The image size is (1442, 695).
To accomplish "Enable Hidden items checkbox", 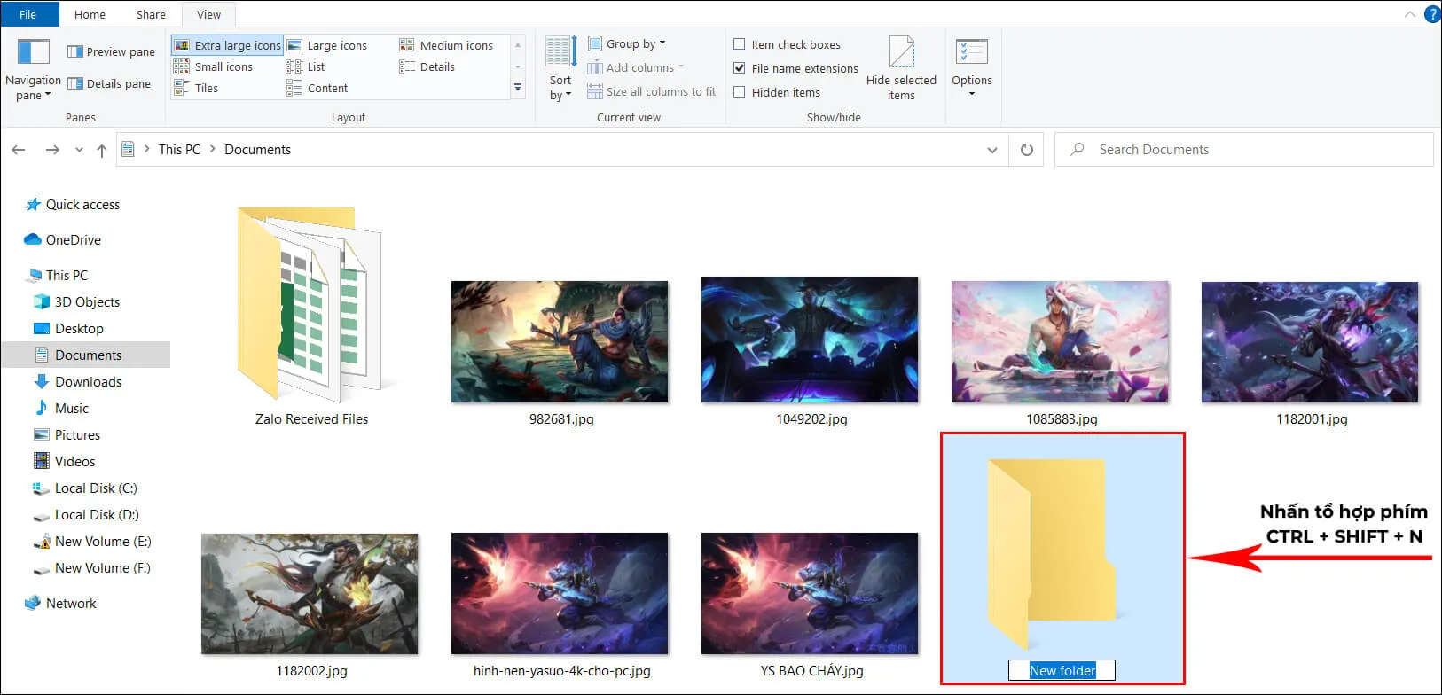I will click(739, 92).
